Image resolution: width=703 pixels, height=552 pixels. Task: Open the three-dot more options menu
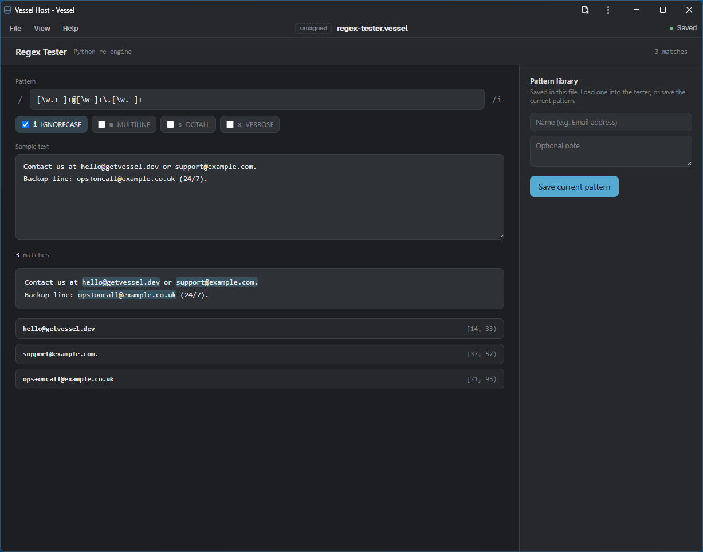(608, 10)
